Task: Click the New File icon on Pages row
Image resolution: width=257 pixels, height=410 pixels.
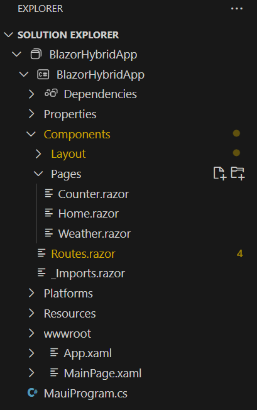Action: click(x=219, y=174)
